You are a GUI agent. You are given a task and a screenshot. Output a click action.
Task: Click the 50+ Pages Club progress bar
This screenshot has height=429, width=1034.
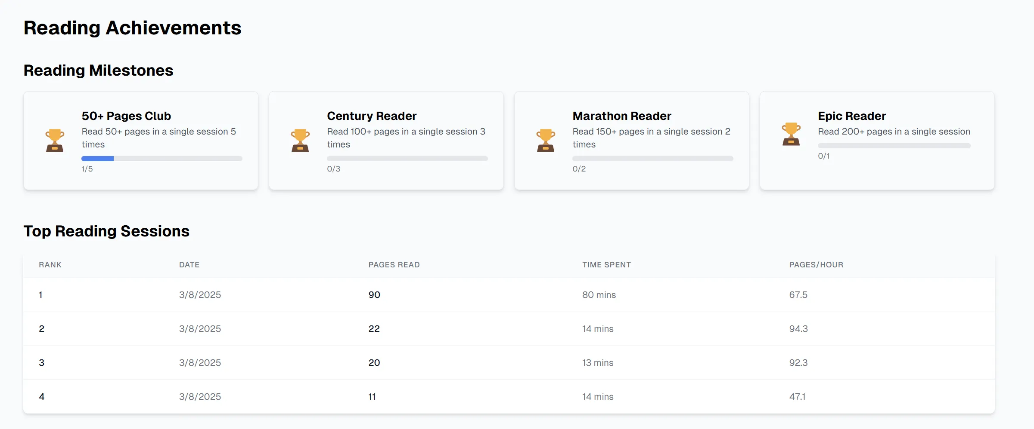coord(161,159)
